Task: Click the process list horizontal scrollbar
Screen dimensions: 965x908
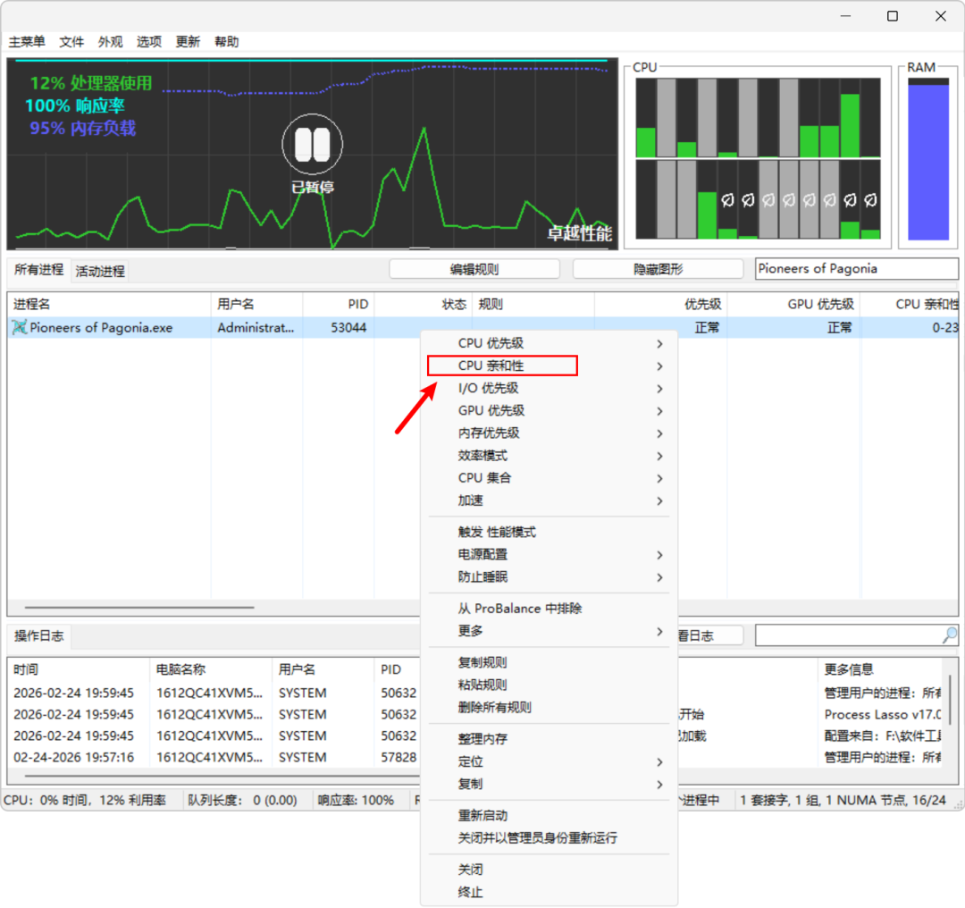Action: coord(139,607)
